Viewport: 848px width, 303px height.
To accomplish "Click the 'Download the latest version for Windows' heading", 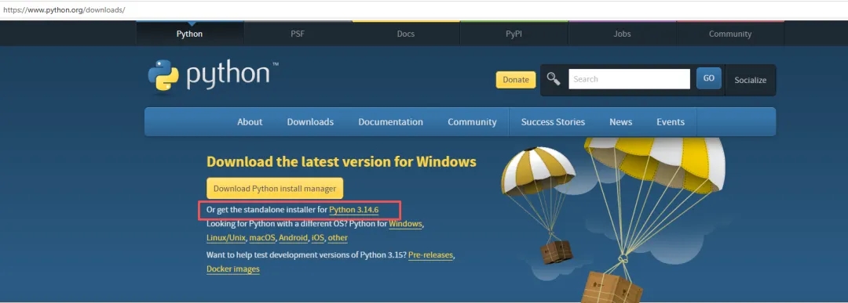I will point(342,162).
